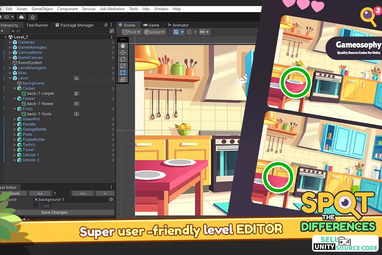Open the Window menu
The height and width of the screenshot is (255, 382).
pos(161,9)
